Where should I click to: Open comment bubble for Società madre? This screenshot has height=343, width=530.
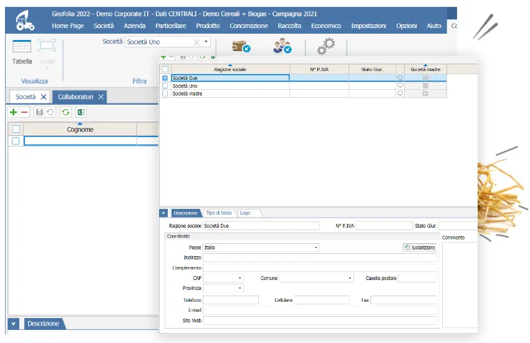tap(400, 94)
